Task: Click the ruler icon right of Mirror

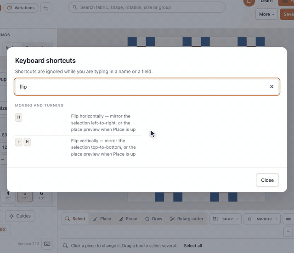Action: [288, 219]
